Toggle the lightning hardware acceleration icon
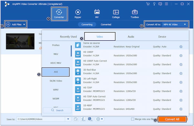Image resolution: width=194 pixels, height=126 pixels. tap(83, 119)
